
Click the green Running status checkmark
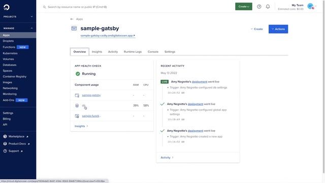coord(78,74)
